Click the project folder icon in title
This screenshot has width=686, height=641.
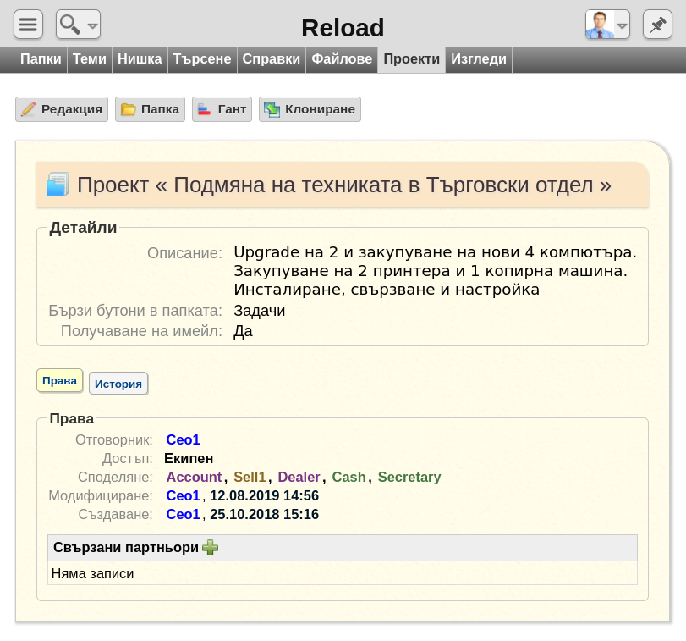point(58,185)
